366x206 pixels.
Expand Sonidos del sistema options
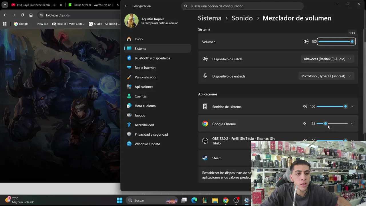coord(352,106)
